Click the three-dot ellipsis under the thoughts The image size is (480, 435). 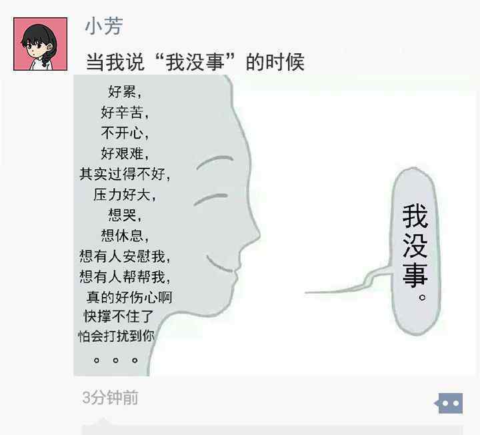(x=115, y=360)
